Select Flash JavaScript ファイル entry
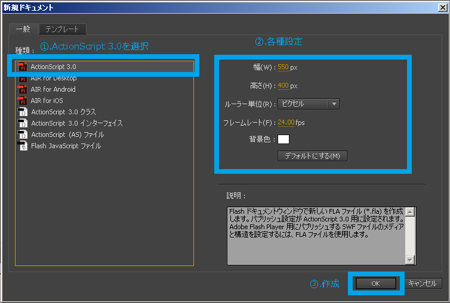The height and width of the screenshot is (303, 450). pyautogui.click(x=104, y=146)
